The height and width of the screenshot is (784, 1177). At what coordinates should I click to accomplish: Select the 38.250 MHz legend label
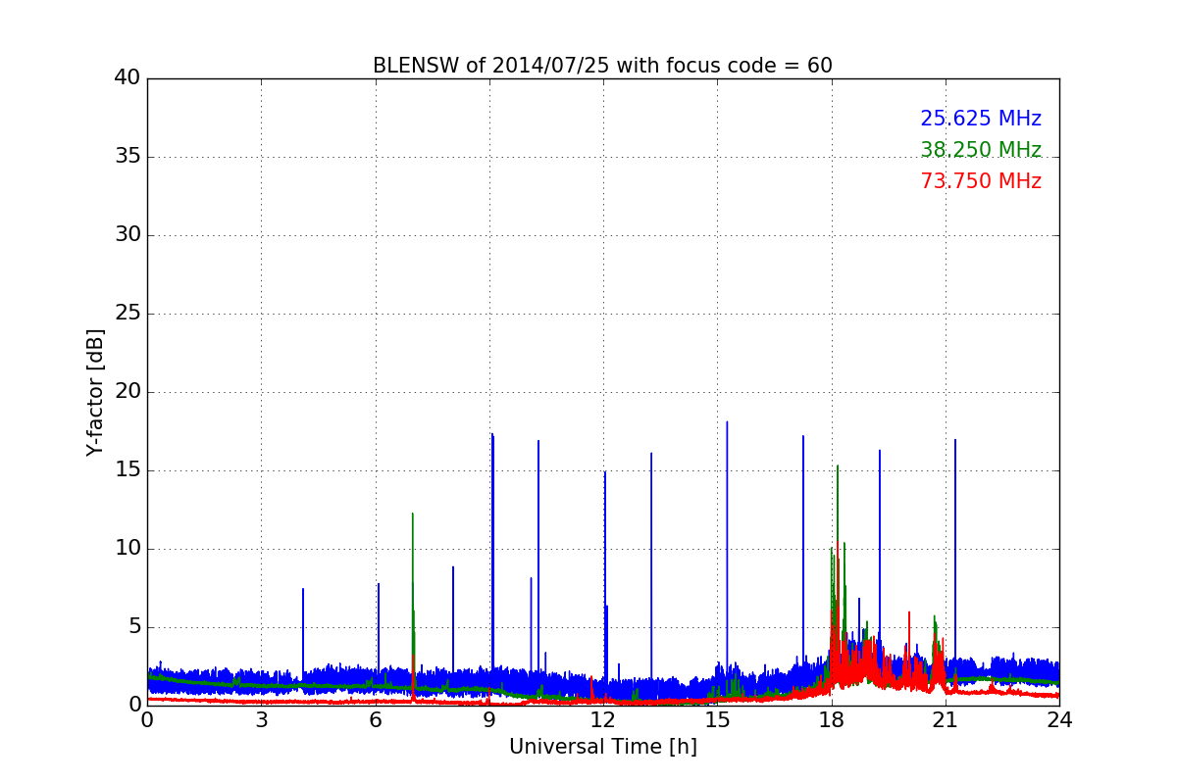[981, 150]
